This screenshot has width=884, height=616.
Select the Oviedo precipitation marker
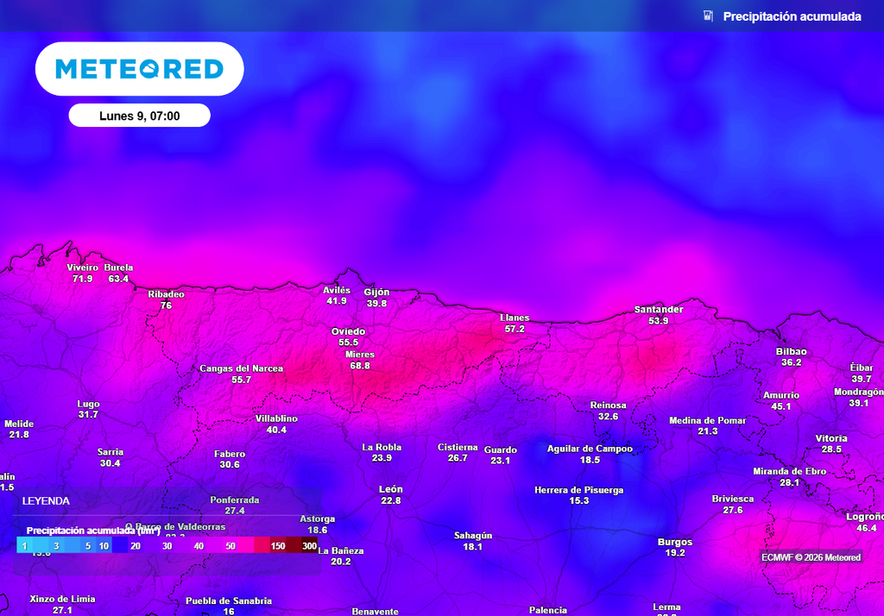tap(347, 336)
